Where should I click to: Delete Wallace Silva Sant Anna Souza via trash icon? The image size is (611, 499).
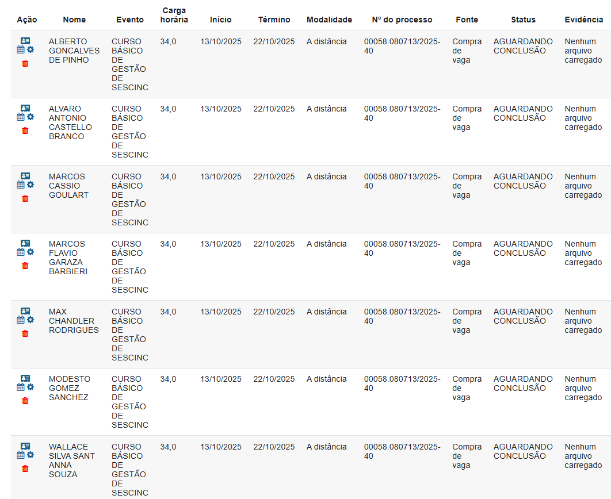coord(25,469)
